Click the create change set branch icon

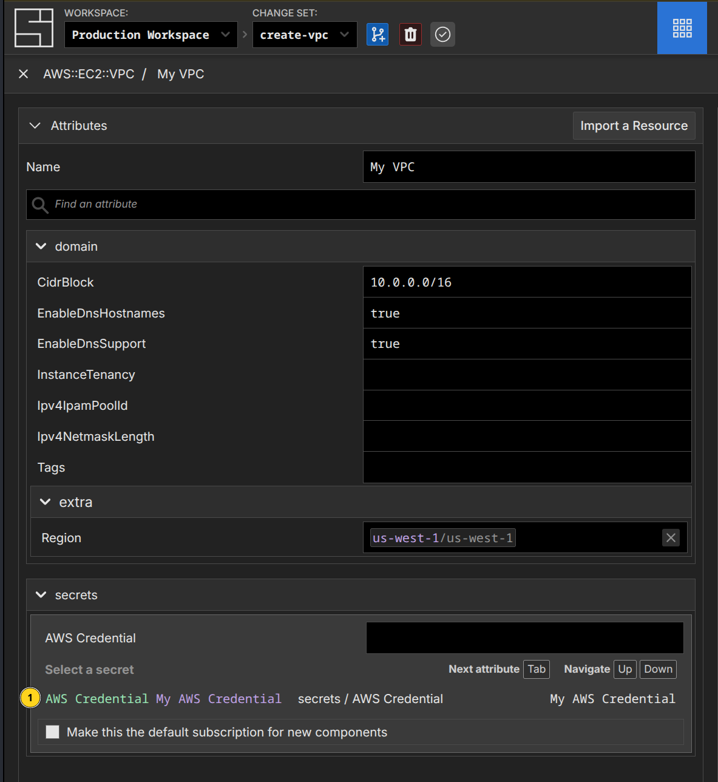(x=378, y=35)
